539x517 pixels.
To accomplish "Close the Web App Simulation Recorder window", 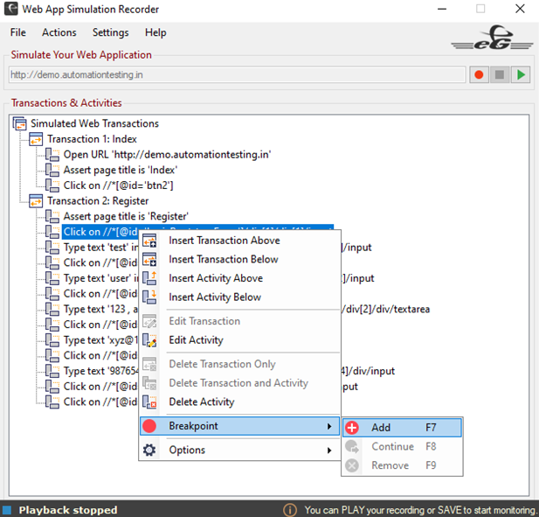I will (520, 9).
